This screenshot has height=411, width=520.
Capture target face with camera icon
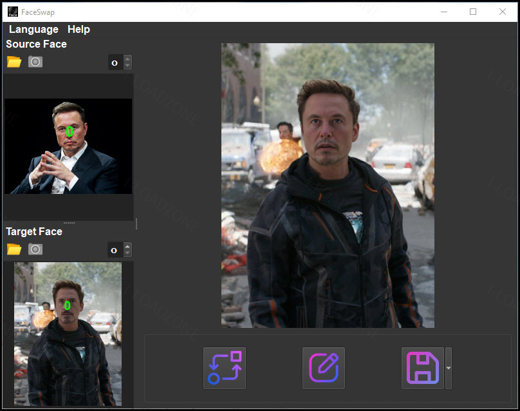35,249
